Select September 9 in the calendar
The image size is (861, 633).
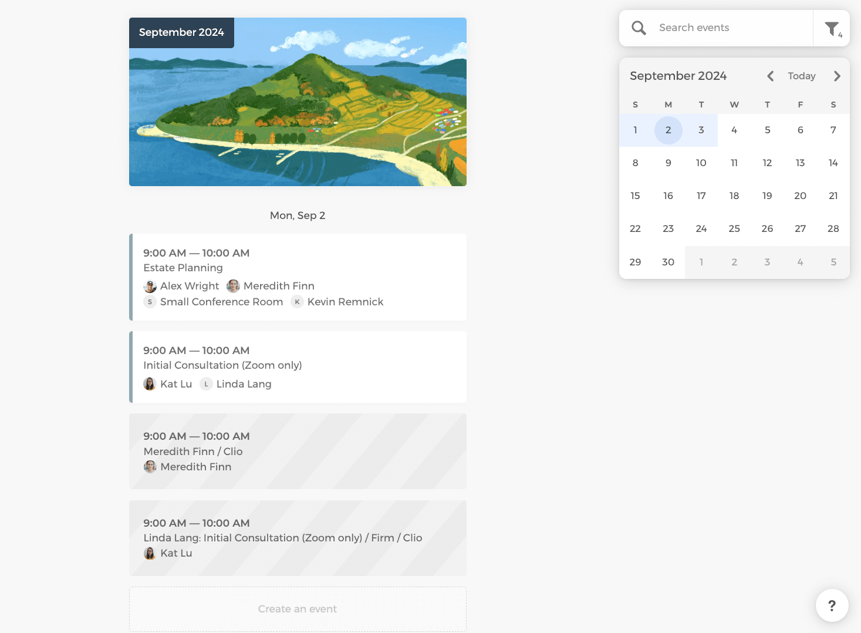(668, 163)
